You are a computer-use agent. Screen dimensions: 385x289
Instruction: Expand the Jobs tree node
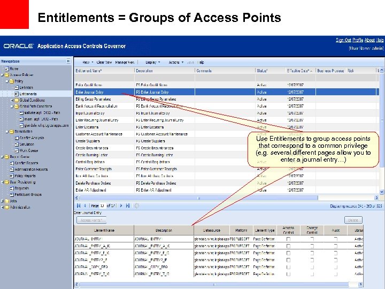pos(3,201)
